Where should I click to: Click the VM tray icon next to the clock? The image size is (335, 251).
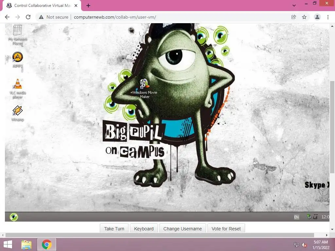(x=316, y=217)
